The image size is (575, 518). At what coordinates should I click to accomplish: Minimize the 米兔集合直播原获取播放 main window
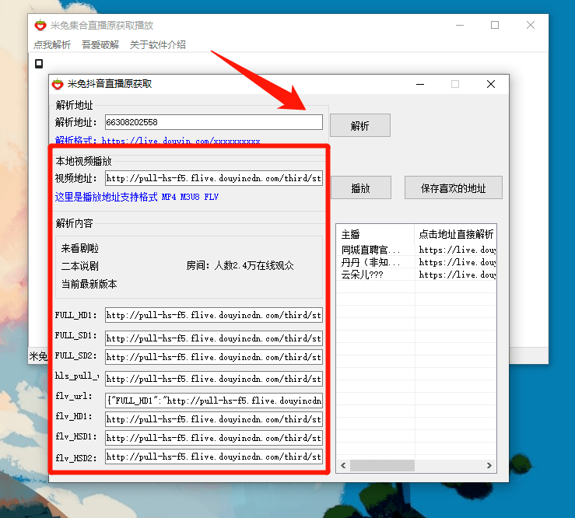coord(460,25)
